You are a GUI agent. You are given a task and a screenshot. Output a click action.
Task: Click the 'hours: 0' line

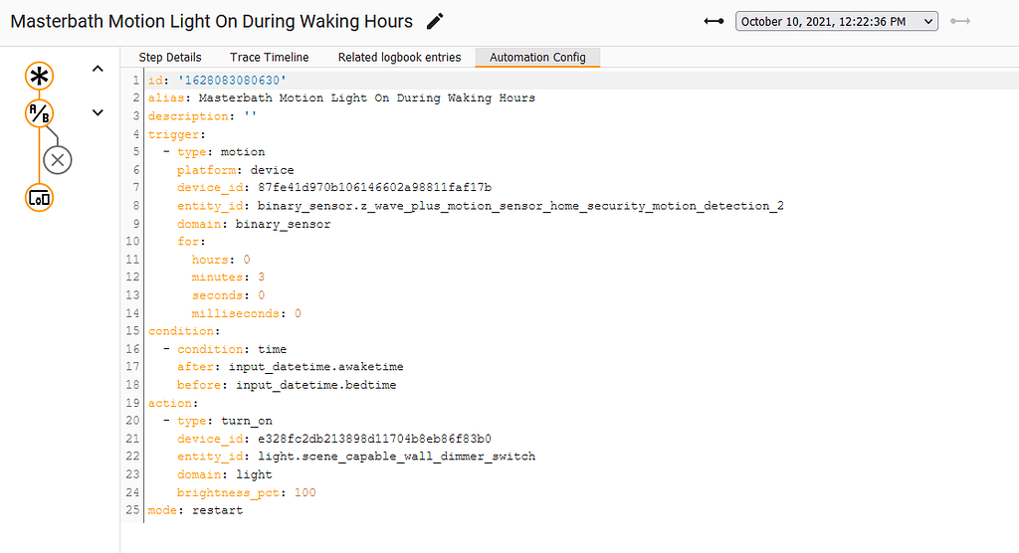pos(221,260)
